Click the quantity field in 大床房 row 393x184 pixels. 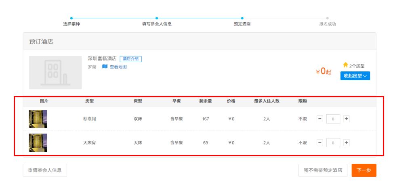pyautogui.click(x=333, y=143)
